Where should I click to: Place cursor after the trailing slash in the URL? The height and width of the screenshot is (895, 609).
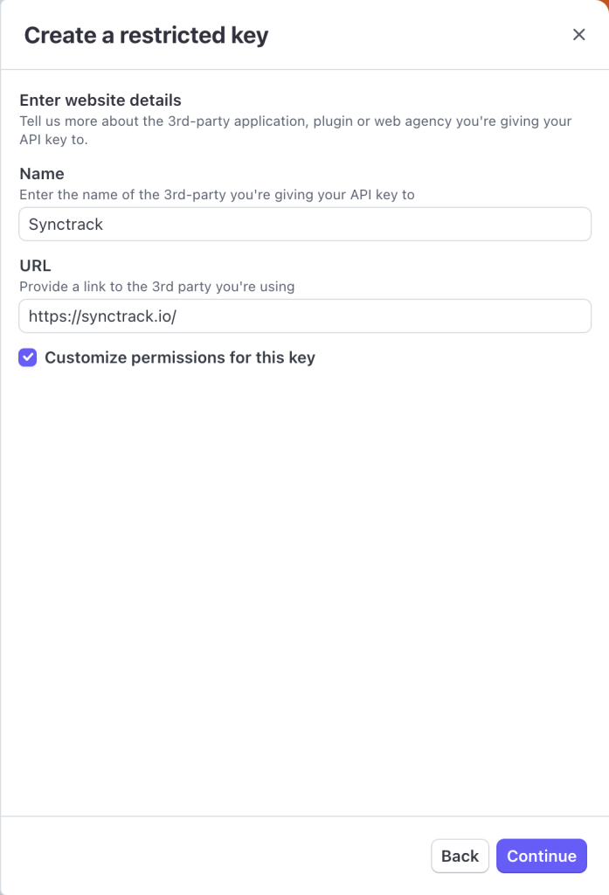click(178, 316)
